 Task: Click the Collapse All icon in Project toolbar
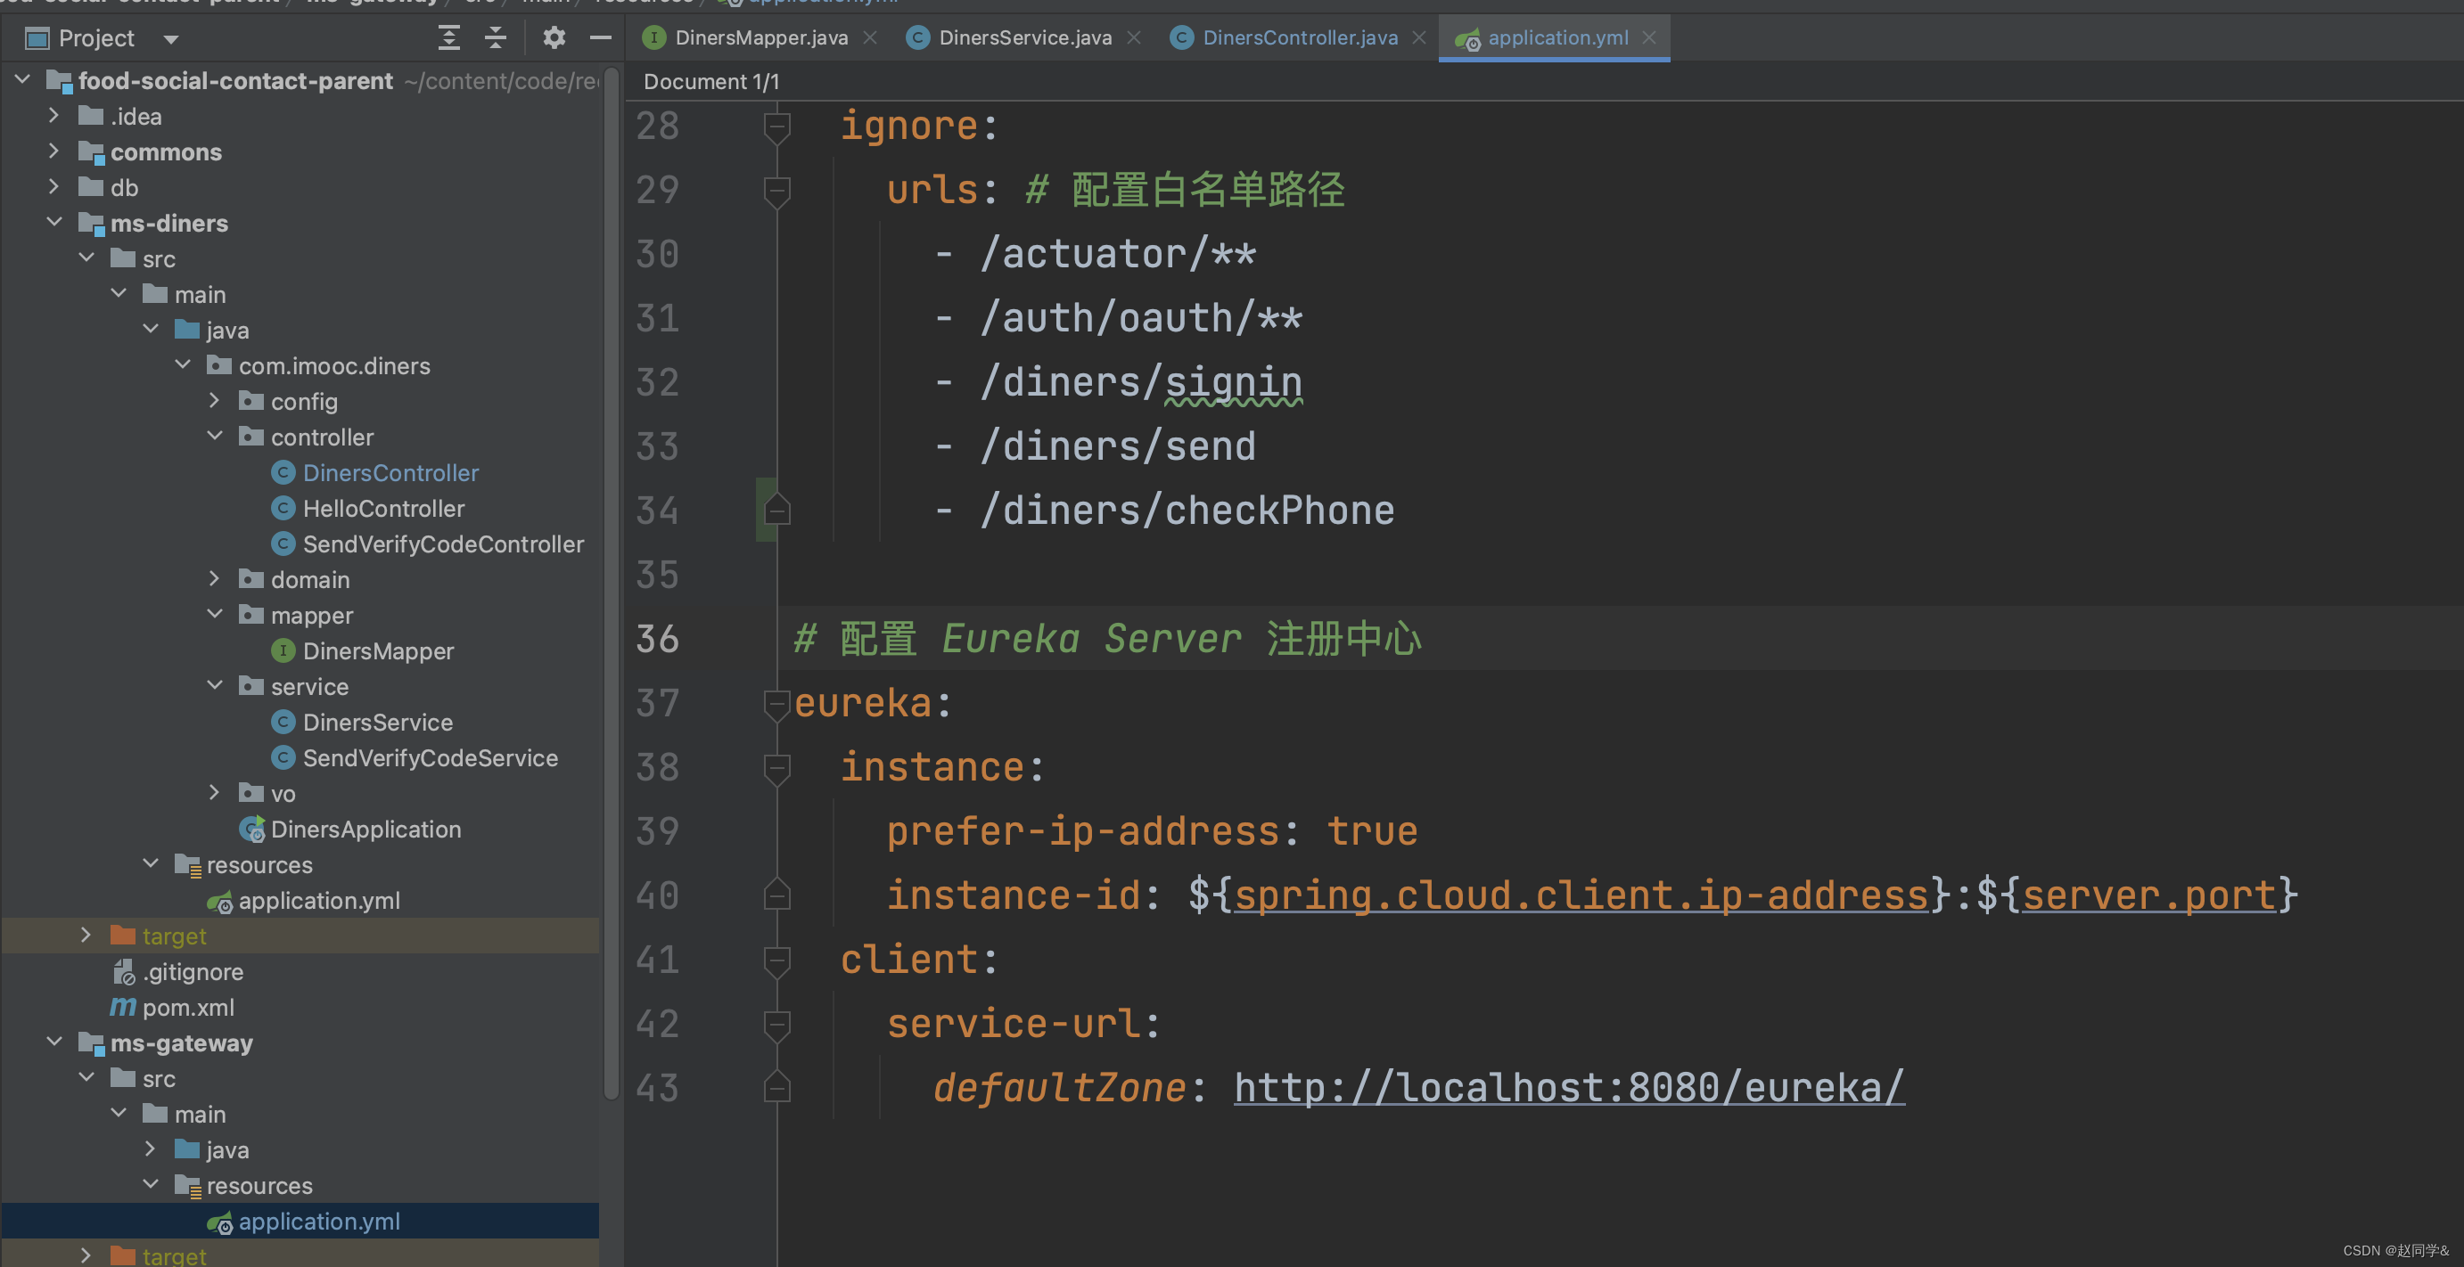coord(496,38)
